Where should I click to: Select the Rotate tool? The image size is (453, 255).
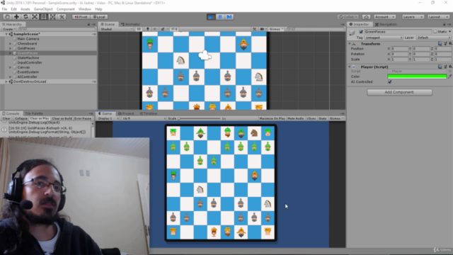pos(25,17)
